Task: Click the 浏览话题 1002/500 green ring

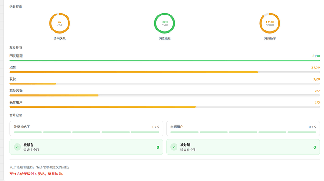Action: tap(164, 23)
